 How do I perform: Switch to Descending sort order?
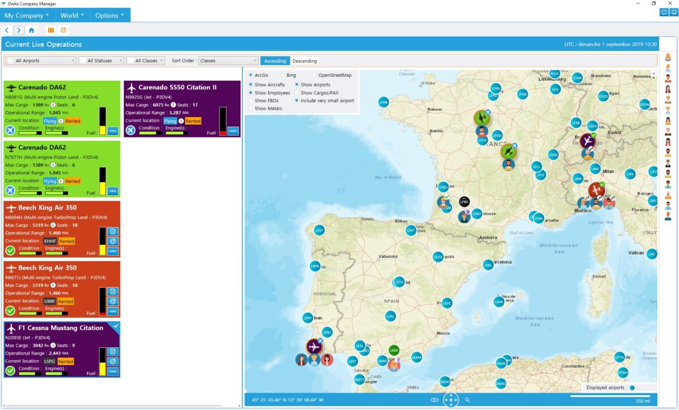tap(305, 61)
